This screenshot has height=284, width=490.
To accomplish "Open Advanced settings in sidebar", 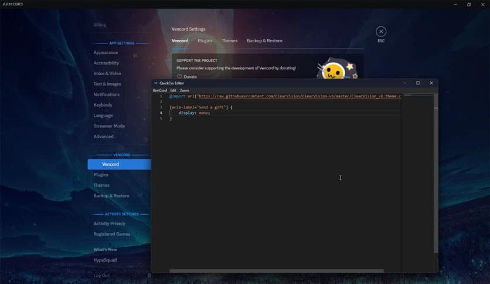I will click(x=103, y=136).
